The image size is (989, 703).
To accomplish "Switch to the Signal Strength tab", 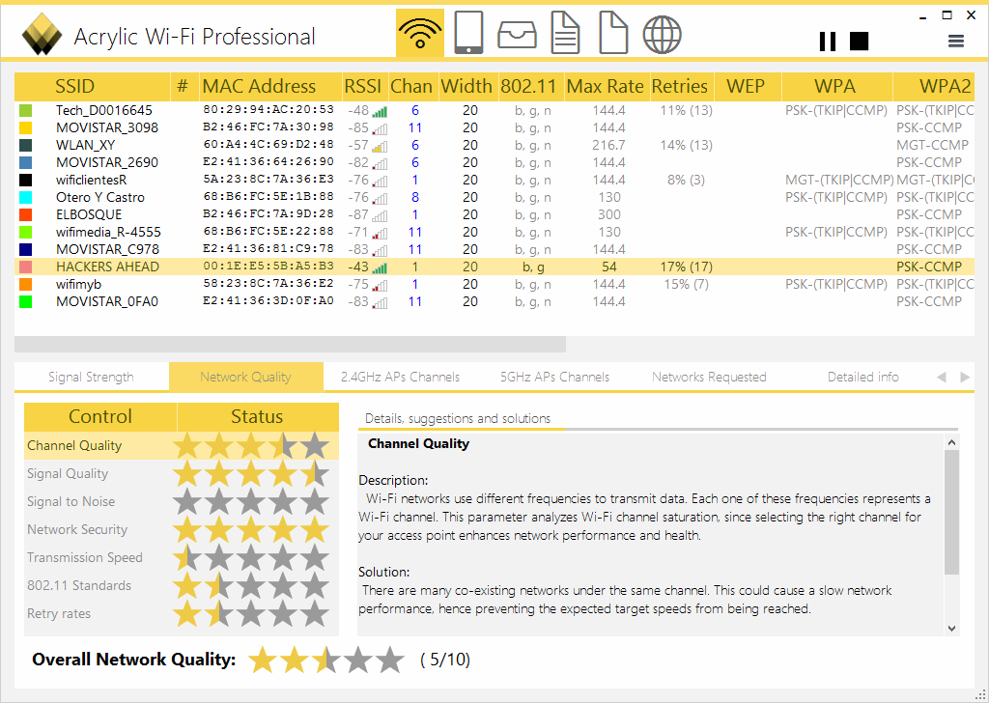I will [x=92, y=377].
